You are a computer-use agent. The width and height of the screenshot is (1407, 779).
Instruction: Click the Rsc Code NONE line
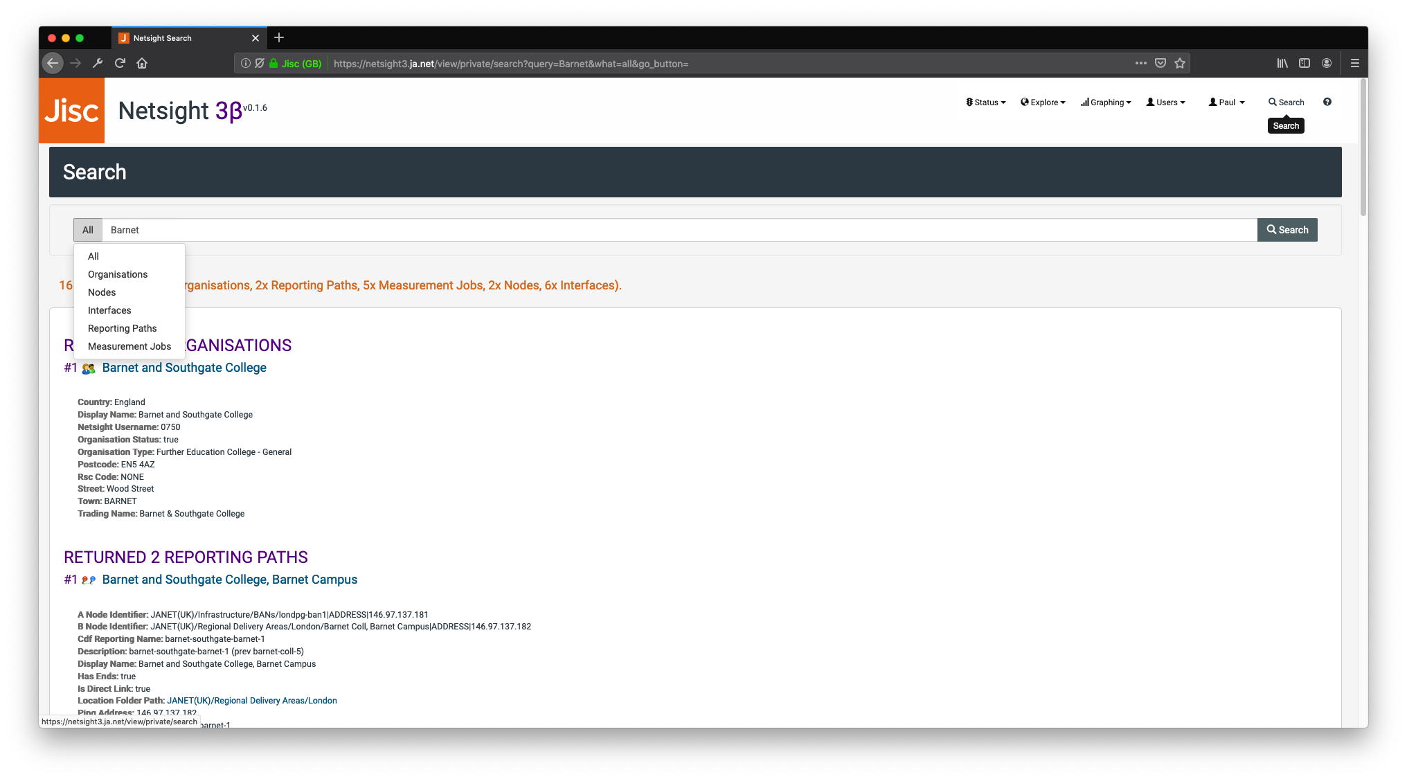111,477
